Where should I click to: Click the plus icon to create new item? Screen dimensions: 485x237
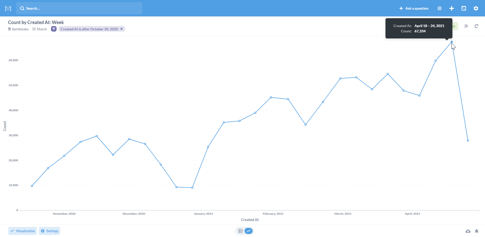[452, 8]
